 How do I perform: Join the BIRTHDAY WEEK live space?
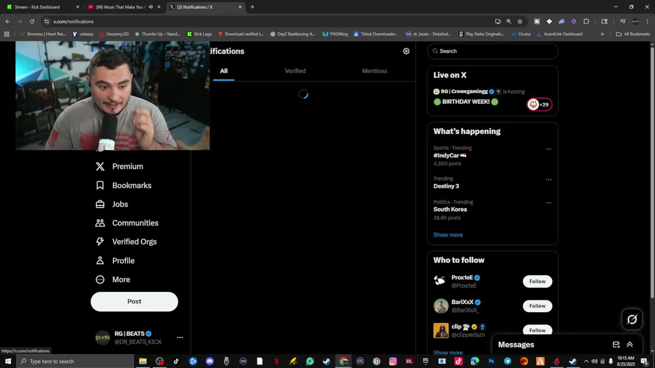pyautogui.click(x=466, y=102)
